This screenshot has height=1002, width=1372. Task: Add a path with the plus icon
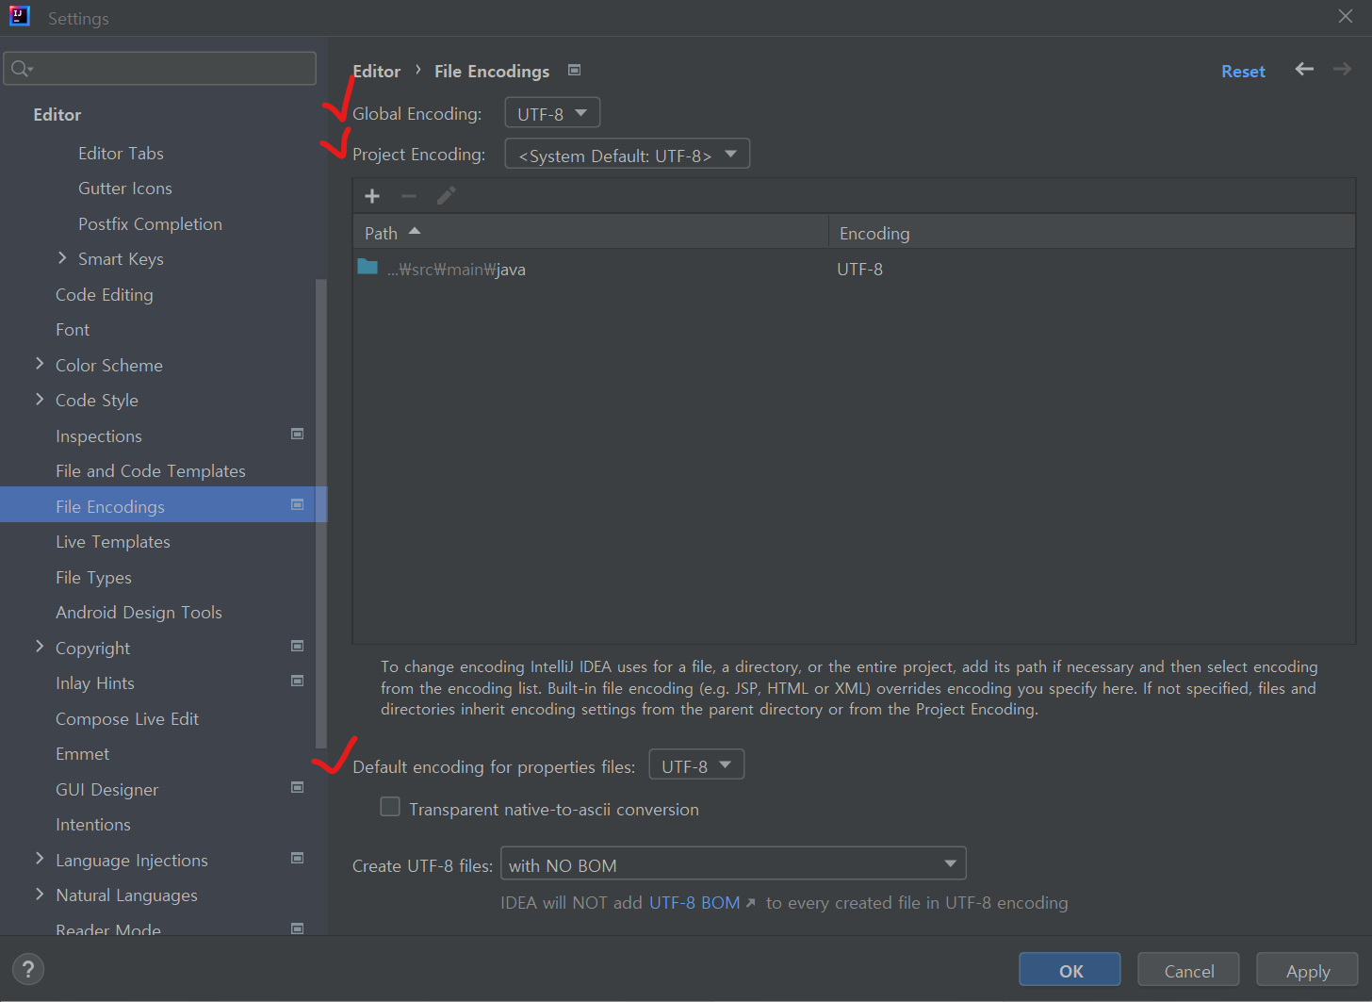[372, 196]
